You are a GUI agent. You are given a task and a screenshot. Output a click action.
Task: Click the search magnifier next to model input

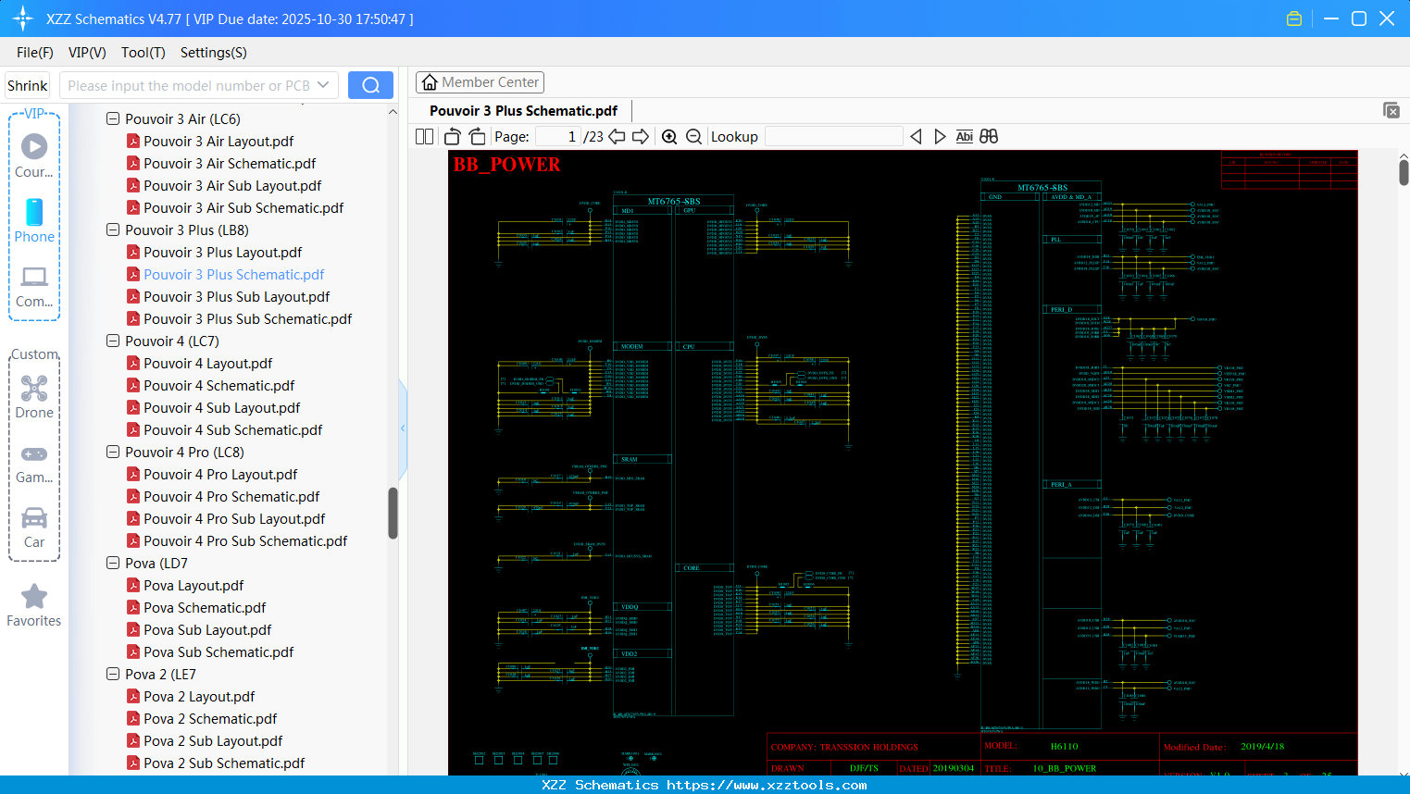(x=370, y=84)
